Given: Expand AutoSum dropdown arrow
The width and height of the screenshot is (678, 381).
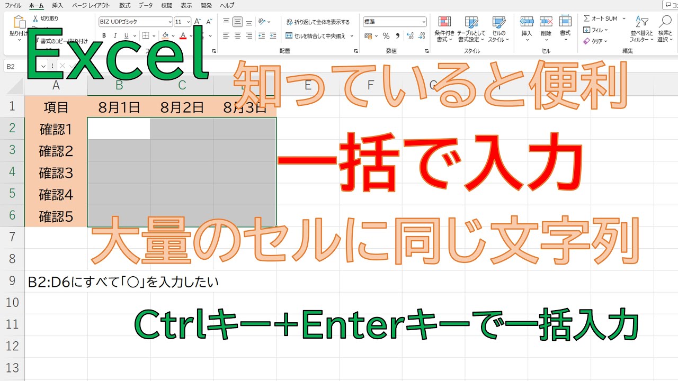Looking at the screenshot, I should click(x=623, y=19).
